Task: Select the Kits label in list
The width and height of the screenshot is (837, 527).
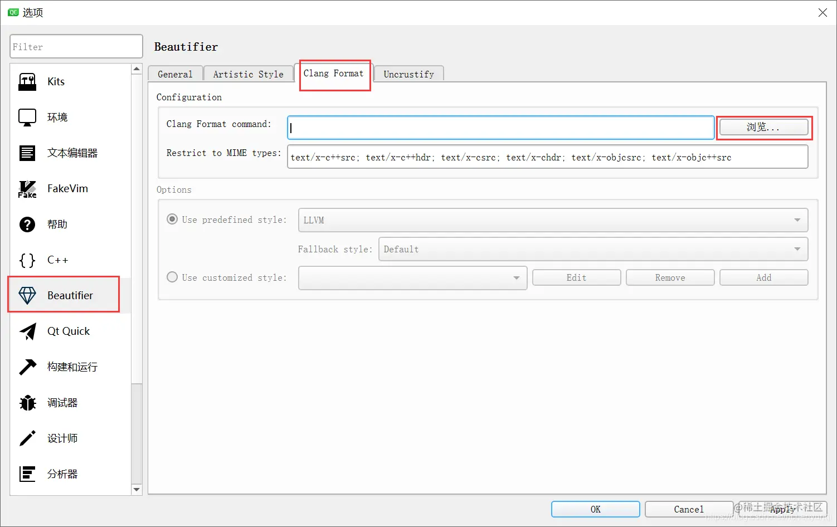Action: [x=56, y=81]
